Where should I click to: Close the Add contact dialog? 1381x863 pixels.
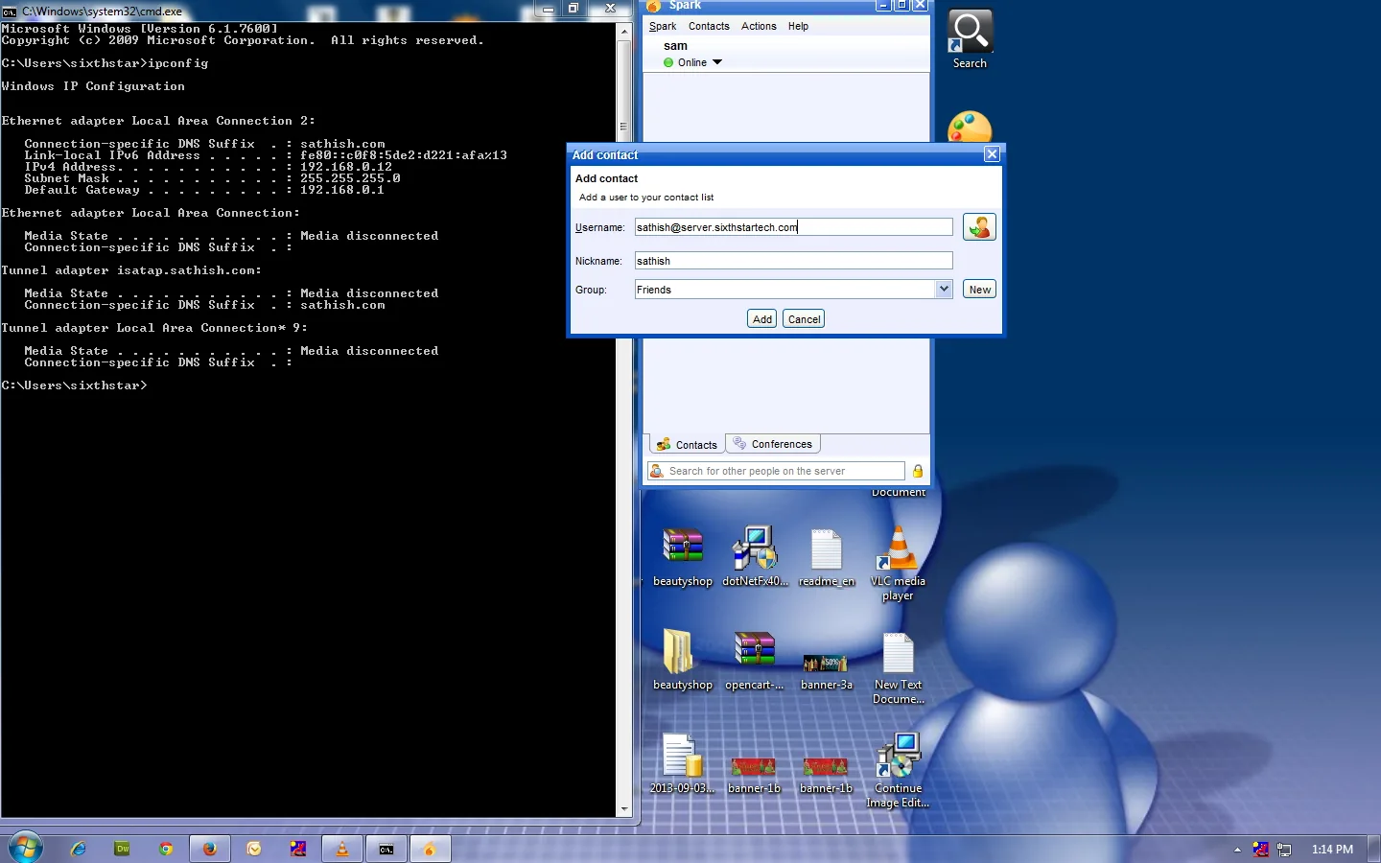[992, 153]
